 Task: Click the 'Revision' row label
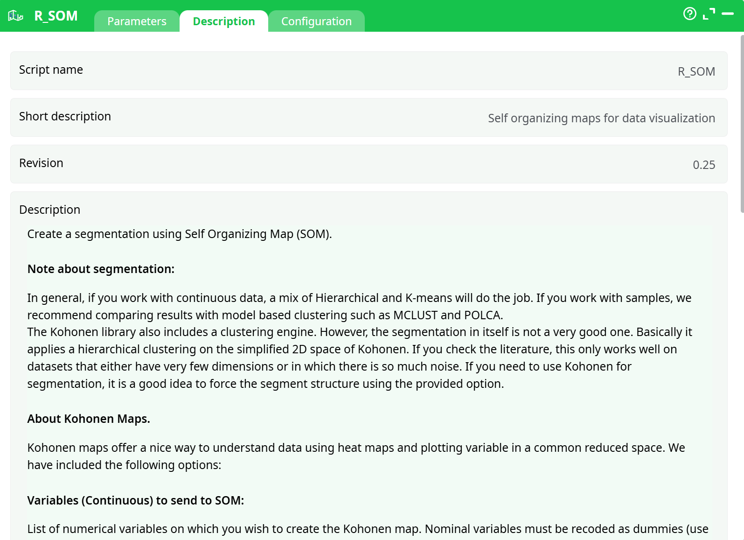[41, 163]
